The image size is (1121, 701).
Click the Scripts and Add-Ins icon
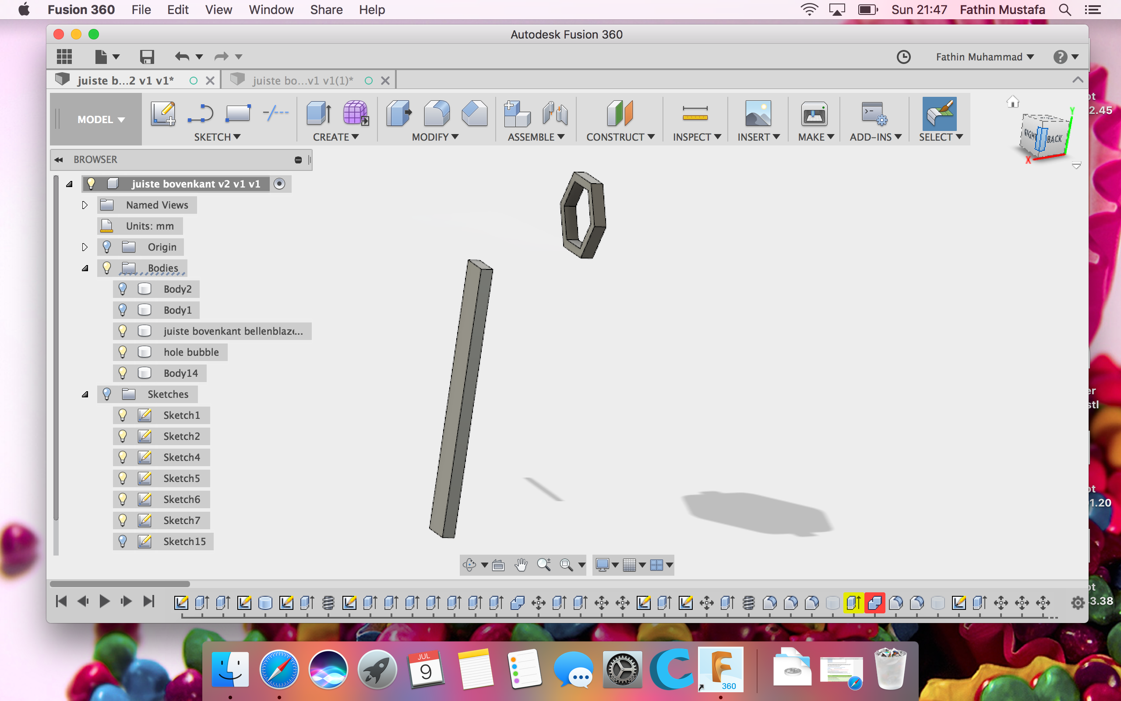pos(874,113)
